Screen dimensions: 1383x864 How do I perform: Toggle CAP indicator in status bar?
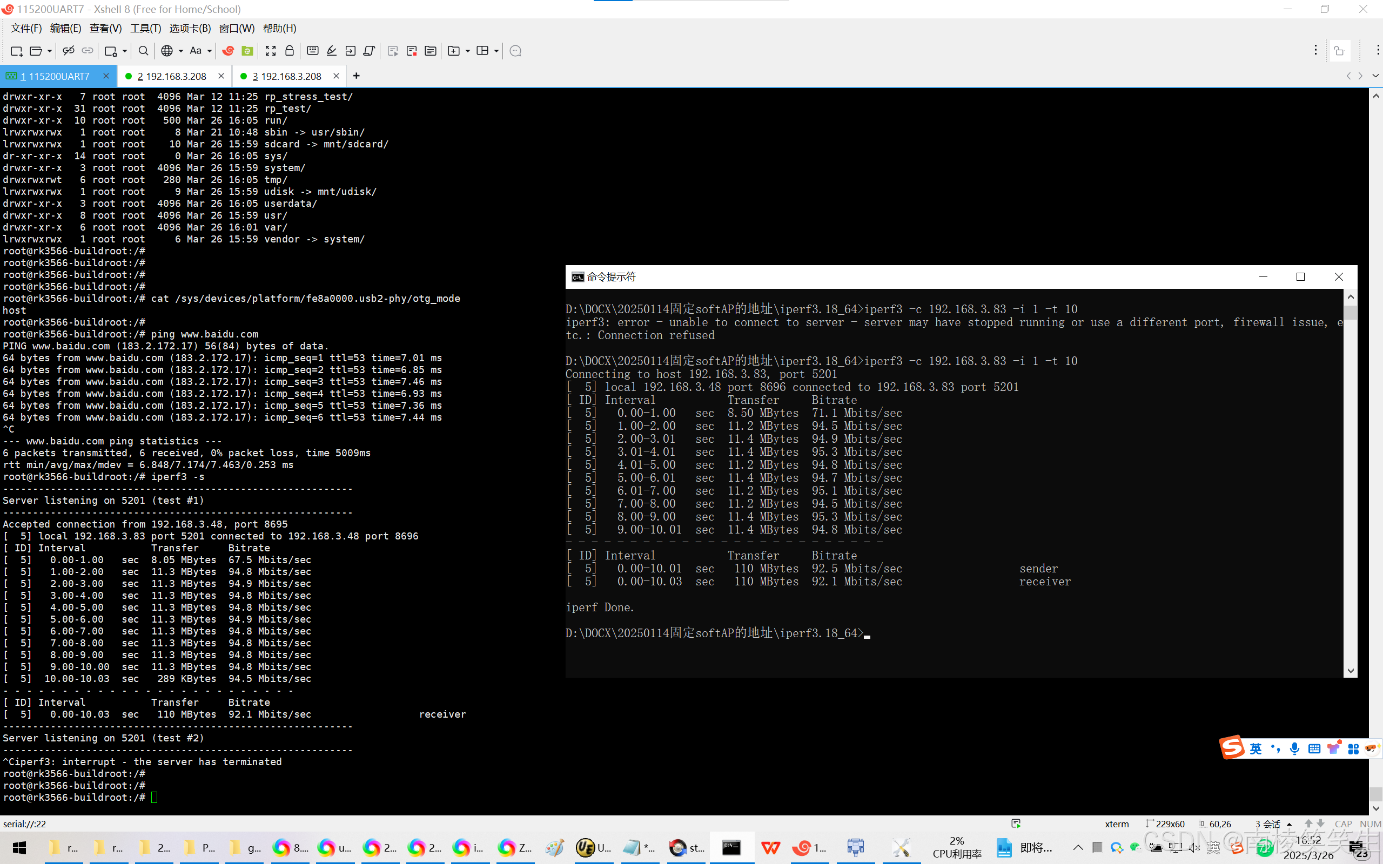tap(1342, 823)
